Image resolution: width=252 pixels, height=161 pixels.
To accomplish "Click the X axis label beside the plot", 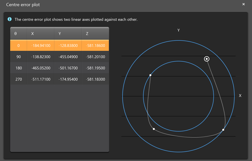I will pos(240,96).
